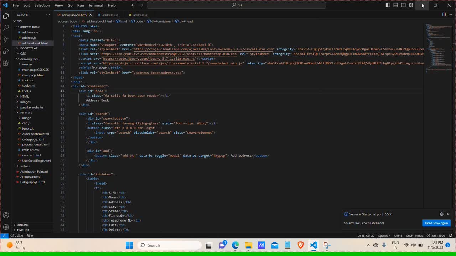The height and width of the screenshot is (256, 456).
Task: Open the Accounts icon in activity bar
Action: click(x=6, y=215)
